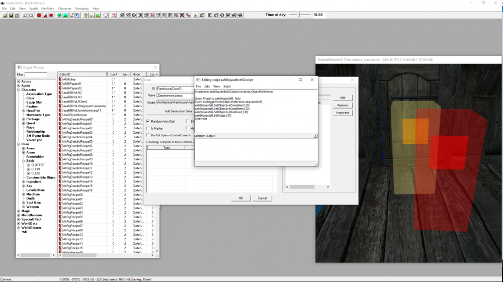Enable the Is Marker checkbox
The image size is (503, 282).
(x=148, y=128)
